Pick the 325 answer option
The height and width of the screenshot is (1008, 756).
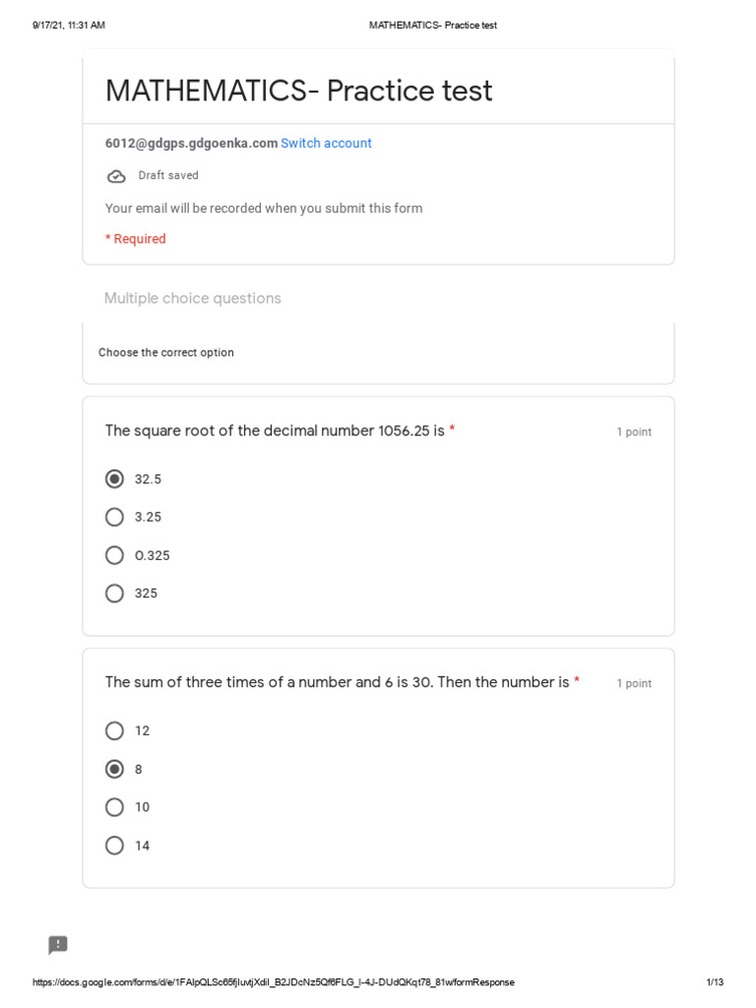point(115,594)
